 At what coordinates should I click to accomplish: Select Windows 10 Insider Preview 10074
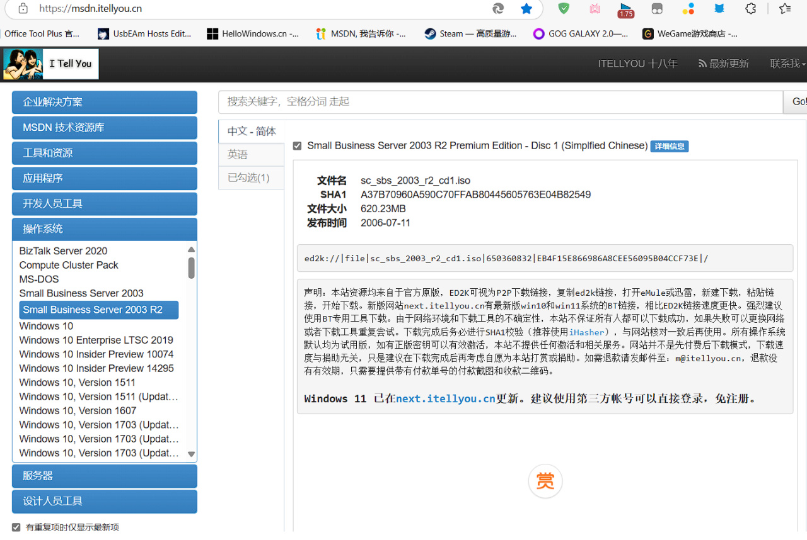(x=96, y=354)
